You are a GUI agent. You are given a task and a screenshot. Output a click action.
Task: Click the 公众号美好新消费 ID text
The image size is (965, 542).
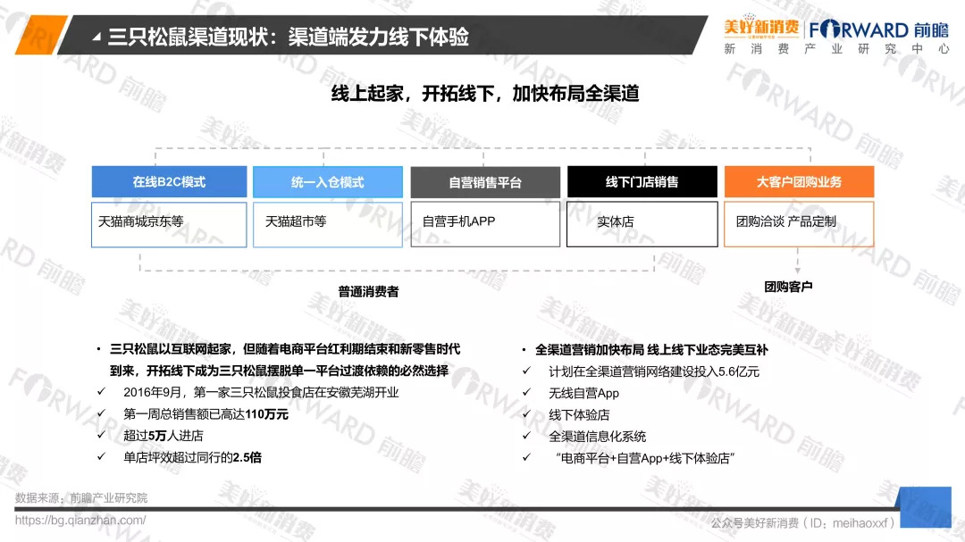(802, 523)
